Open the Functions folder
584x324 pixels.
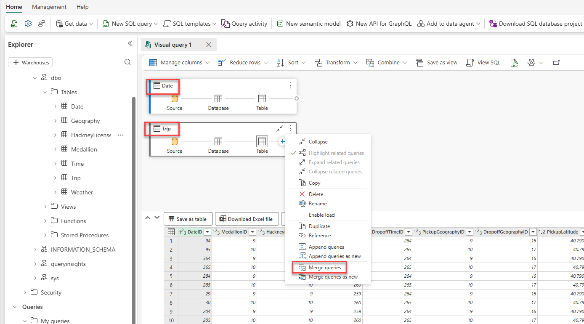coord(73,221)
